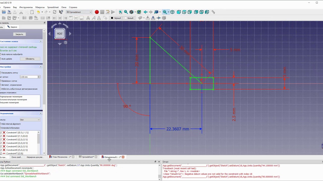Screen dimensions: 323x181
Task: Click the Fit Selection magnifier icon
Action: click(x=126, y=12)
